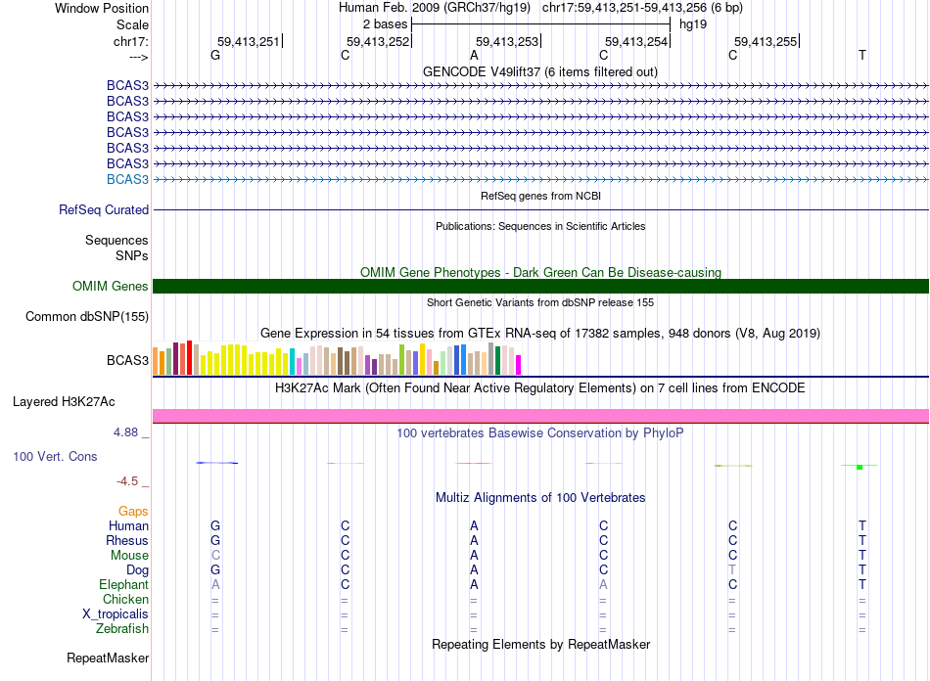Click the SNPs track label
The image size is (930, 681).
132,255
